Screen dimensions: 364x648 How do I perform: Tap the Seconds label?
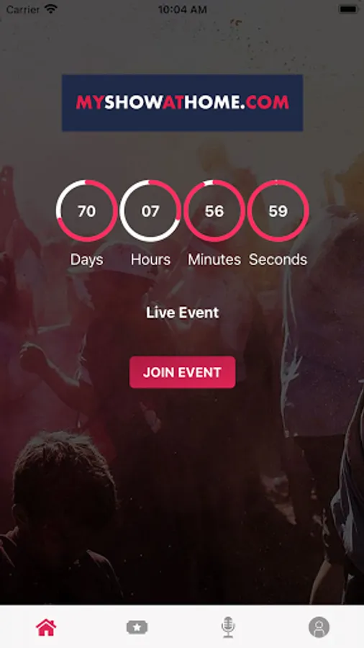point(278,260)
